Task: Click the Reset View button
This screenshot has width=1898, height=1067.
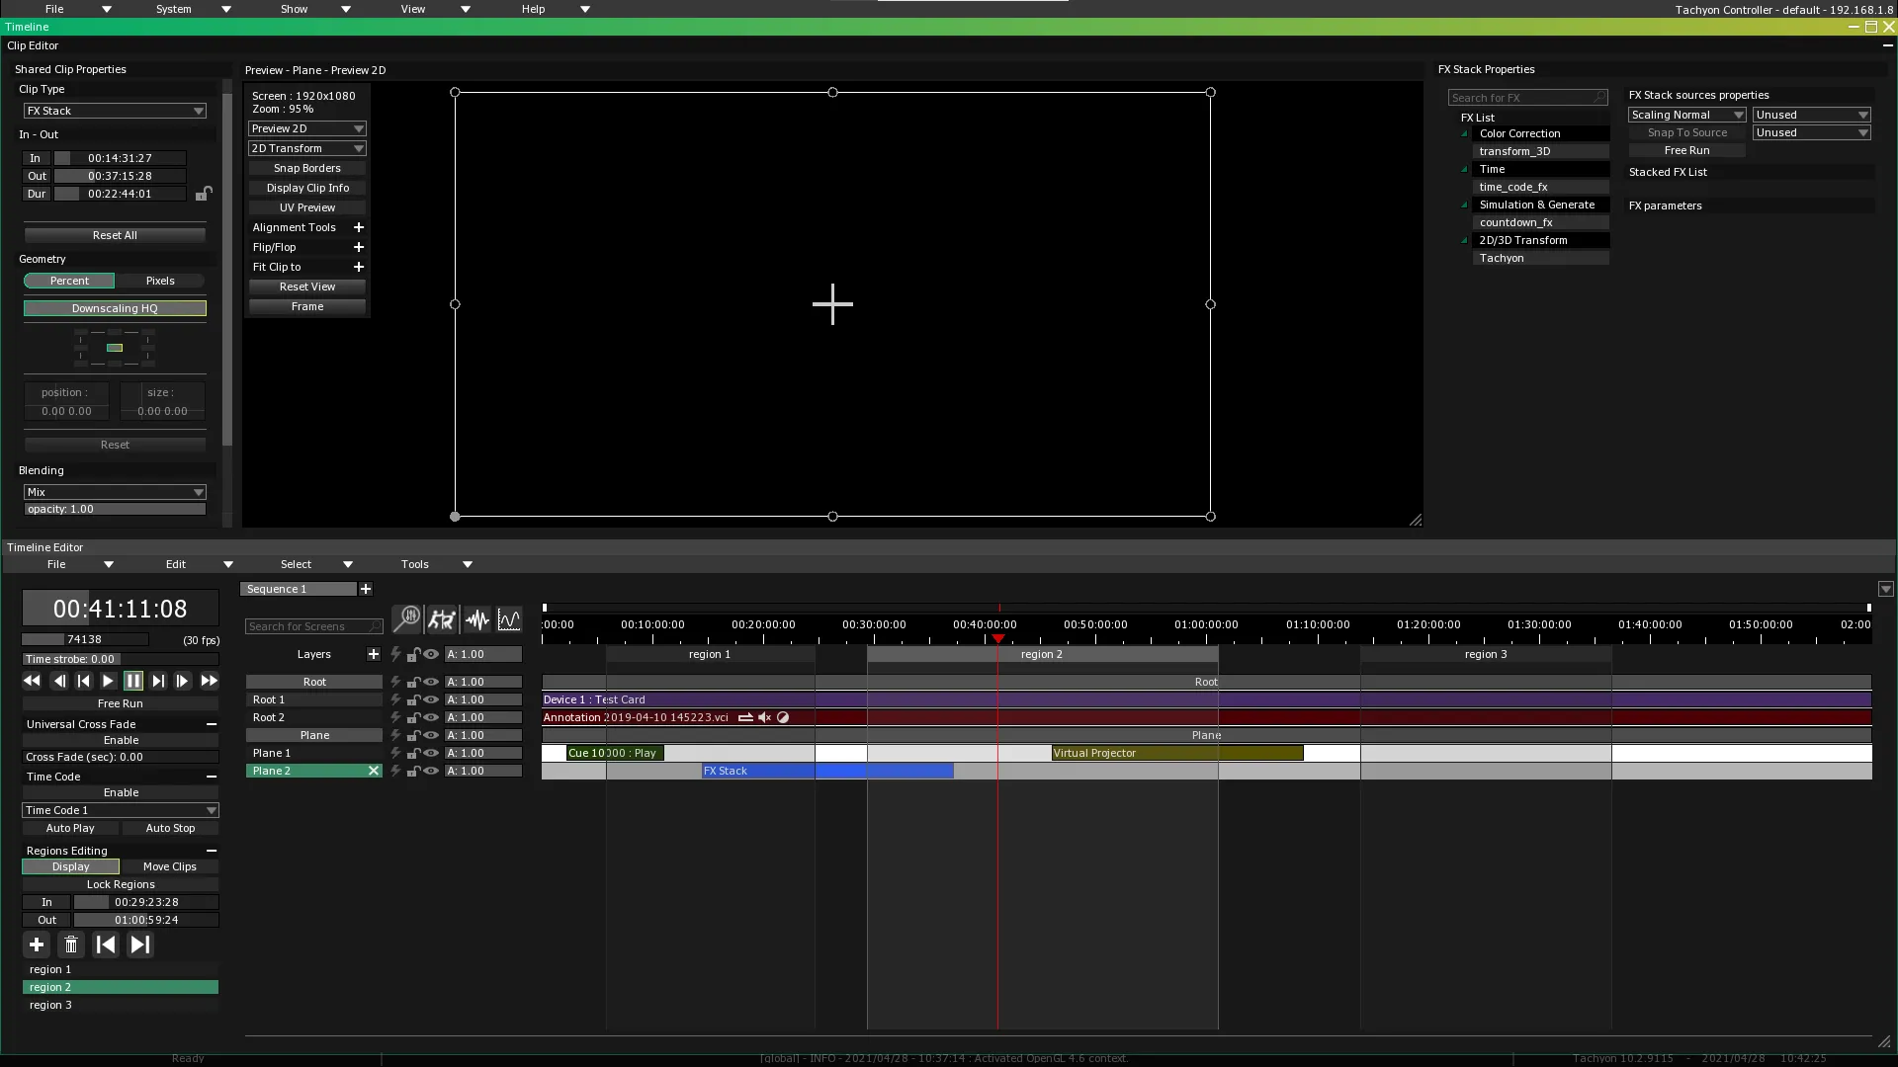Action: pos(307,287)
